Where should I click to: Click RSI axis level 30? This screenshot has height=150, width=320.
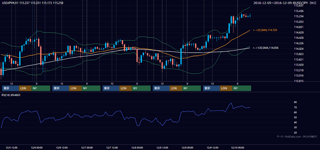295,127
